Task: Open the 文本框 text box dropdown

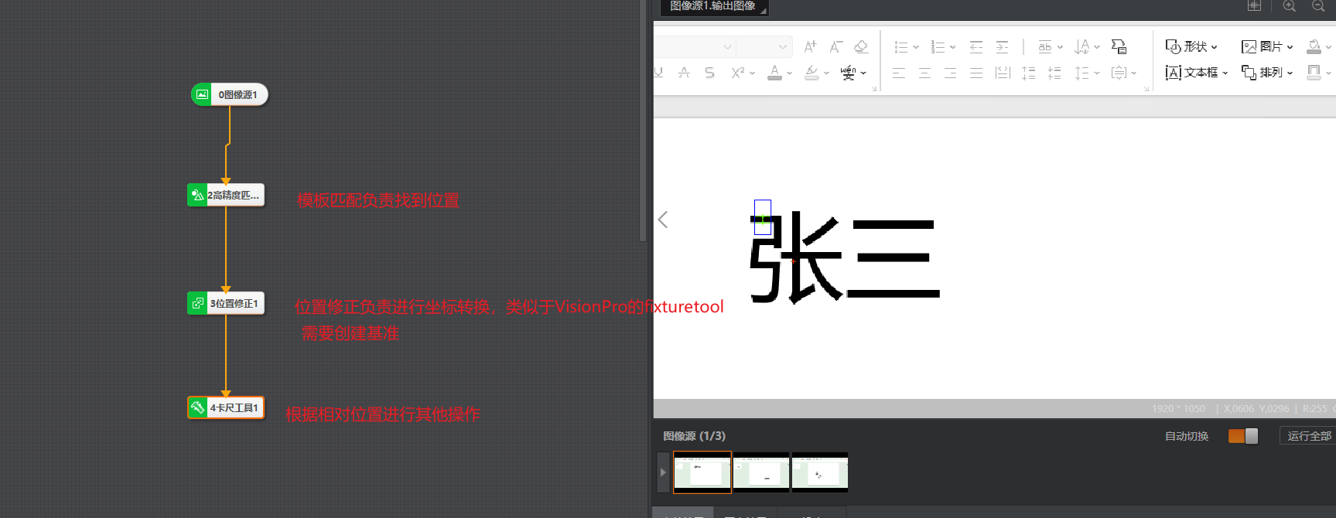Action: pos(1197,73)
